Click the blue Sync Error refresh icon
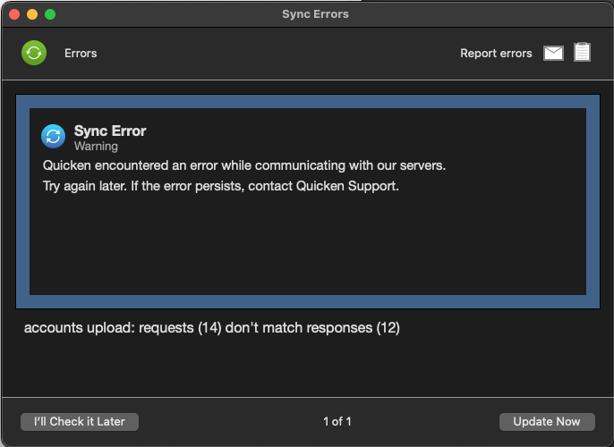 point(54,137)
